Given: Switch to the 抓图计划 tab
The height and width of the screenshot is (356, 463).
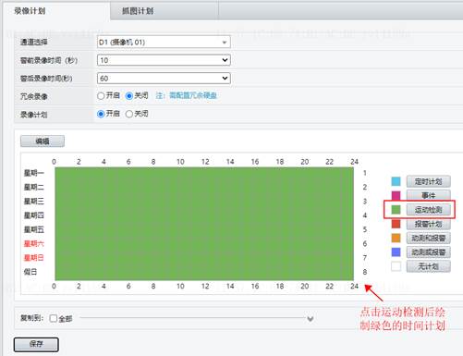Looking at the screenshot, I should [x=138, y=11].
